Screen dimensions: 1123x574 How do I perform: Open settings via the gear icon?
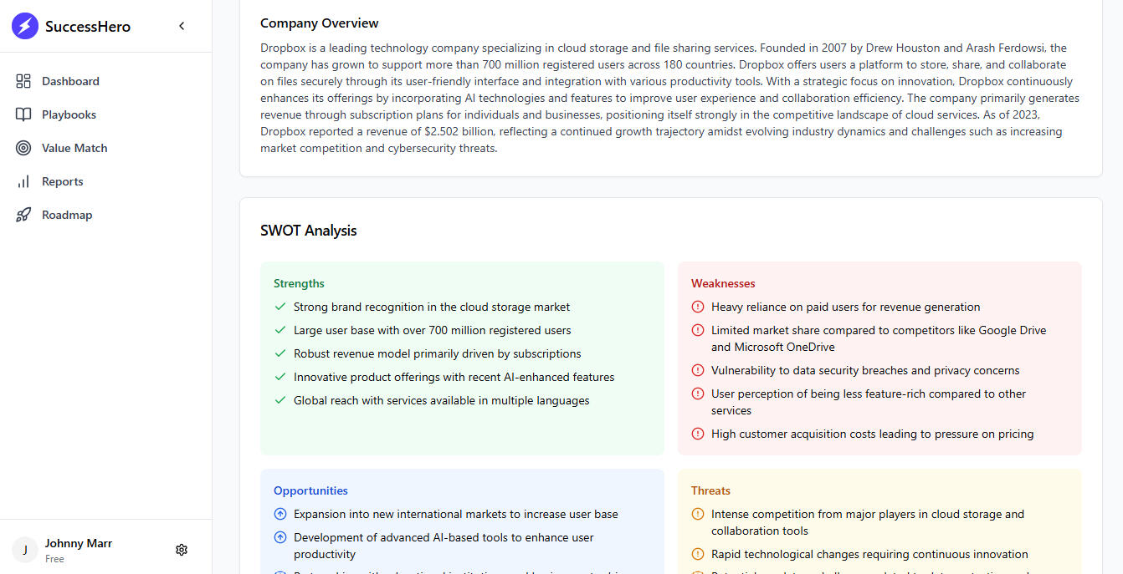tap(182, 550)
